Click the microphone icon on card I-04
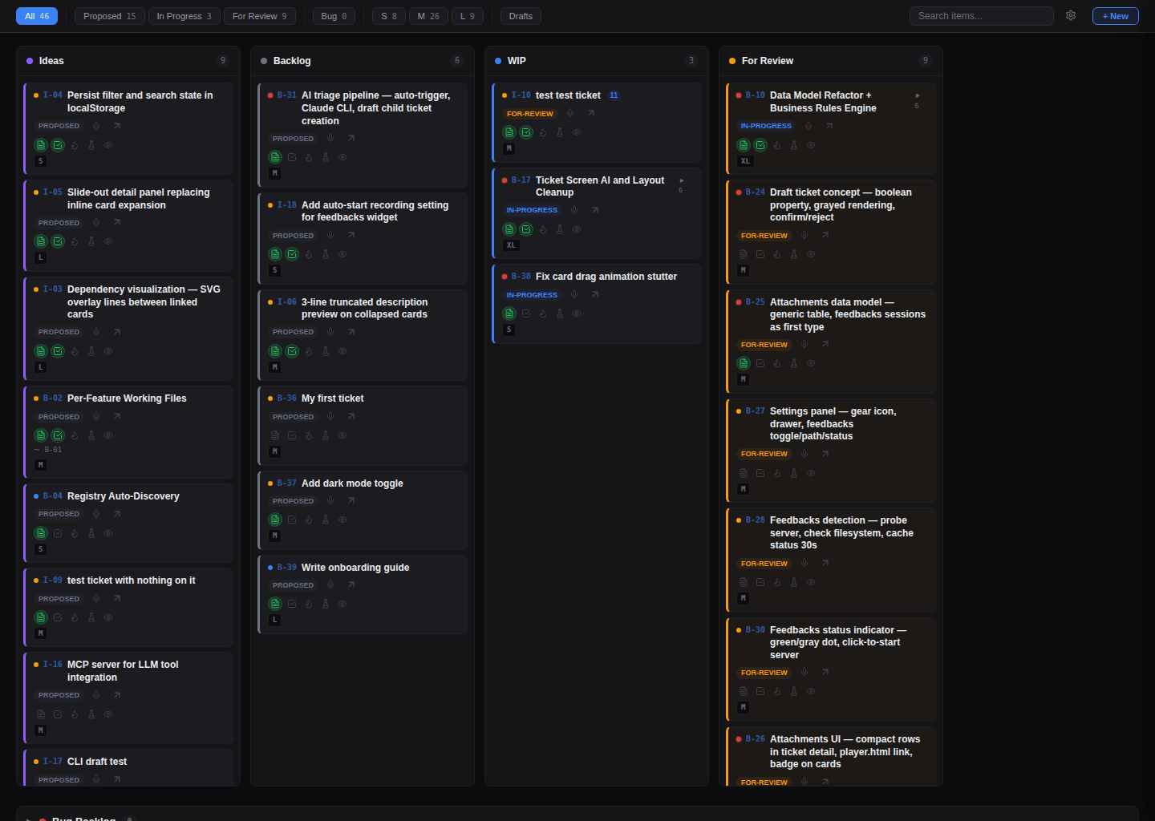This screenshot has width=1155, height=821. (x=96, y=126)
